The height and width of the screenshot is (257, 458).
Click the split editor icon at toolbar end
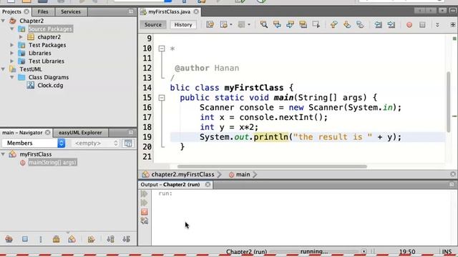coord(453,25)
